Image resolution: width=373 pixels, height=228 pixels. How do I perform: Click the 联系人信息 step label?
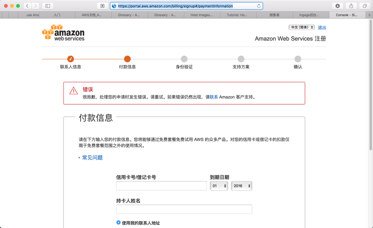[x=70, y=67]
